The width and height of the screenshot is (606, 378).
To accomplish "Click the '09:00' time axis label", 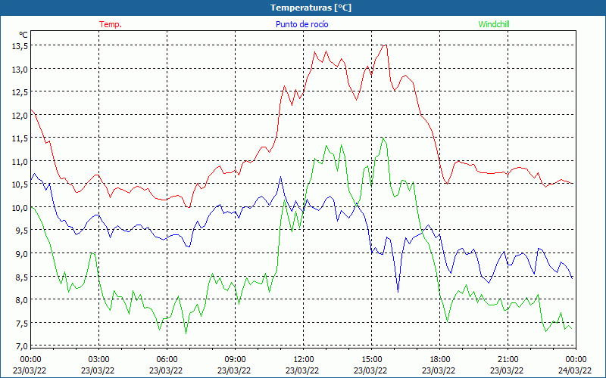I will (x=235, y=360).
